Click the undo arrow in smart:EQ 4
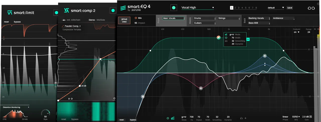Screen dimensions: 321x122 click(309, 8)
